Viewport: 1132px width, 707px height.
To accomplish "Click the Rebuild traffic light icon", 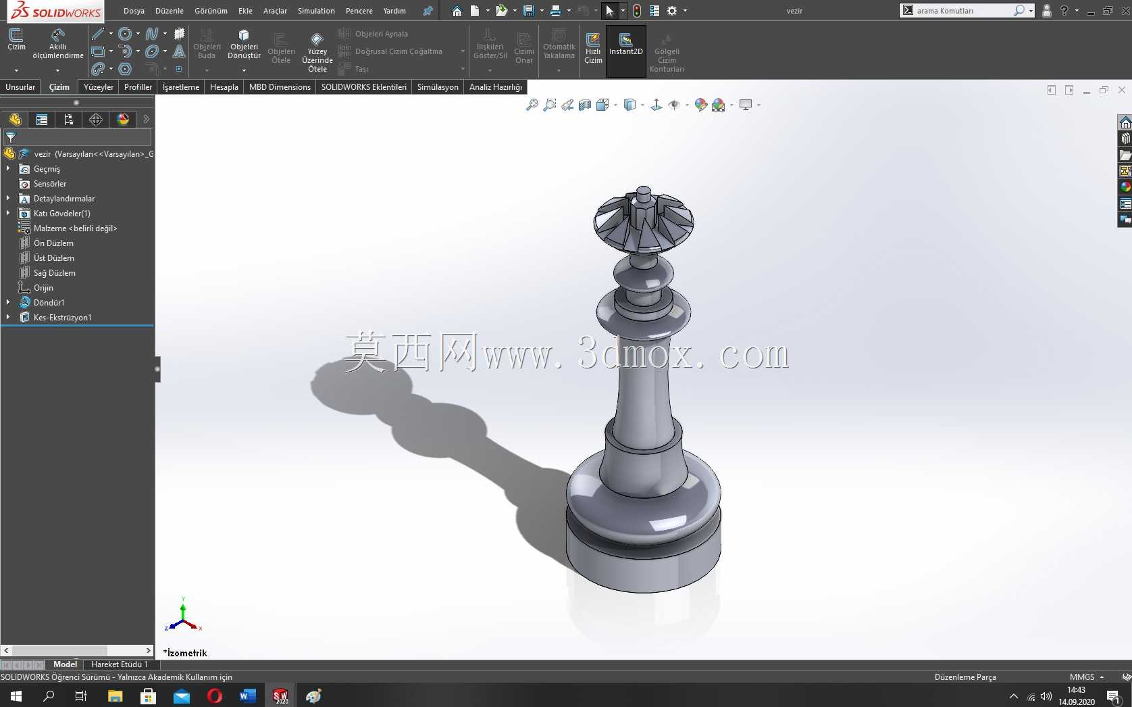I will pyautogui.click(x=636, y=11).
